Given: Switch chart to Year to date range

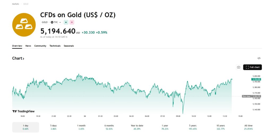Looking at the screenshot, I should pyautogui.click(x=137, y=127).
